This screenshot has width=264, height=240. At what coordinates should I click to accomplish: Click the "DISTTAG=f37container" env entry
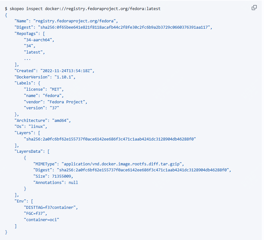50,207
